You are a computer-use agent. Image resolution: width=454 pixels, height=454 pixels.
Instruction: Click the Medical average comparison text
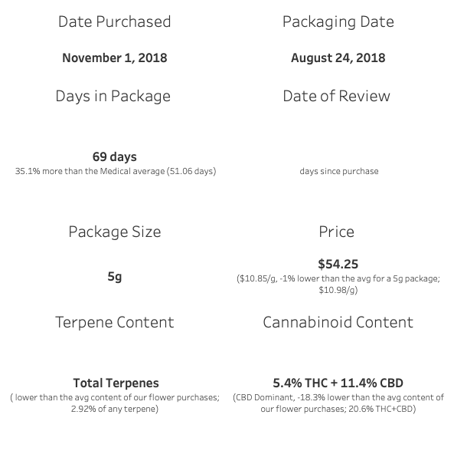tap(116, 171)
